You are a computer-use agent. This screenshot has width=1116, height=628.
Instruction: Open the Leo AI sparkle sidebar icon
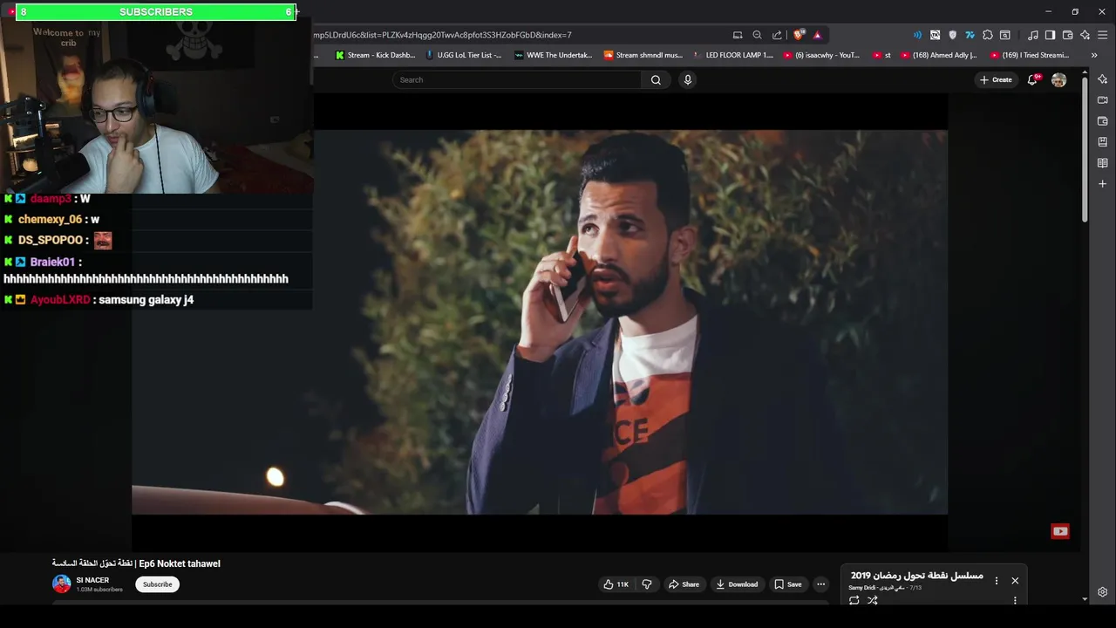[x=1102, y=79]
